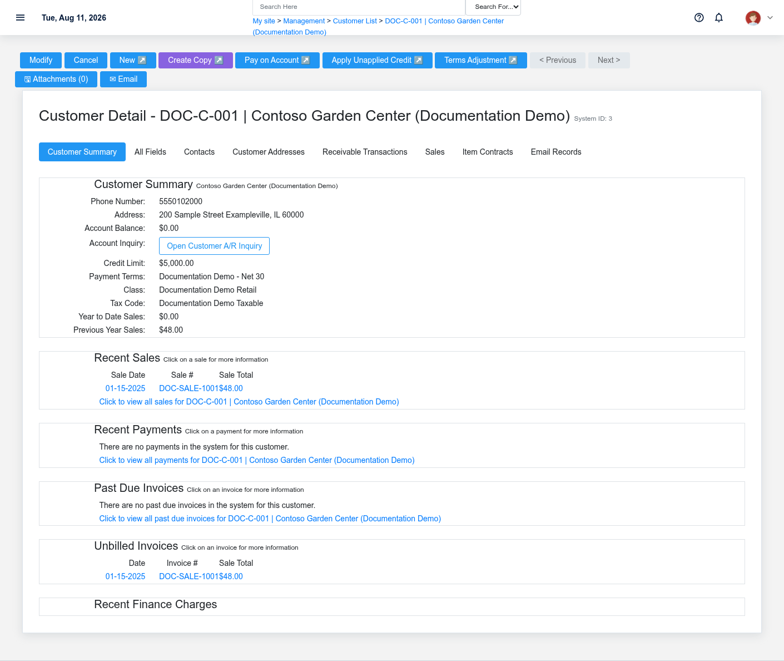Viewport: 784px width, 661px height.
Task: Click to view all sales link
Action: coord(249,402)
